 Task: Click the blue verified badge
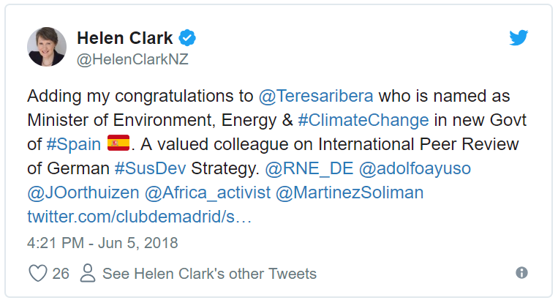click(x=188, y=38)
